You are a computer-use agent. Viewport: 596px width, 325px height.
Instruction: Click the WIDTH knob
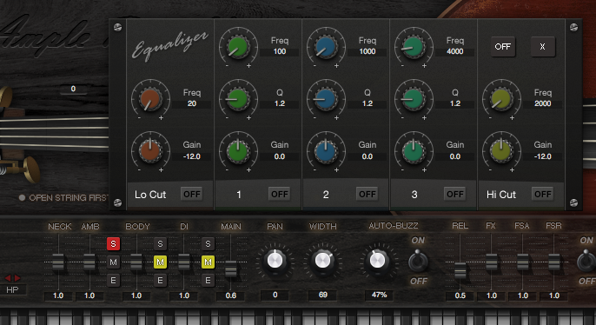click(322, 261)
